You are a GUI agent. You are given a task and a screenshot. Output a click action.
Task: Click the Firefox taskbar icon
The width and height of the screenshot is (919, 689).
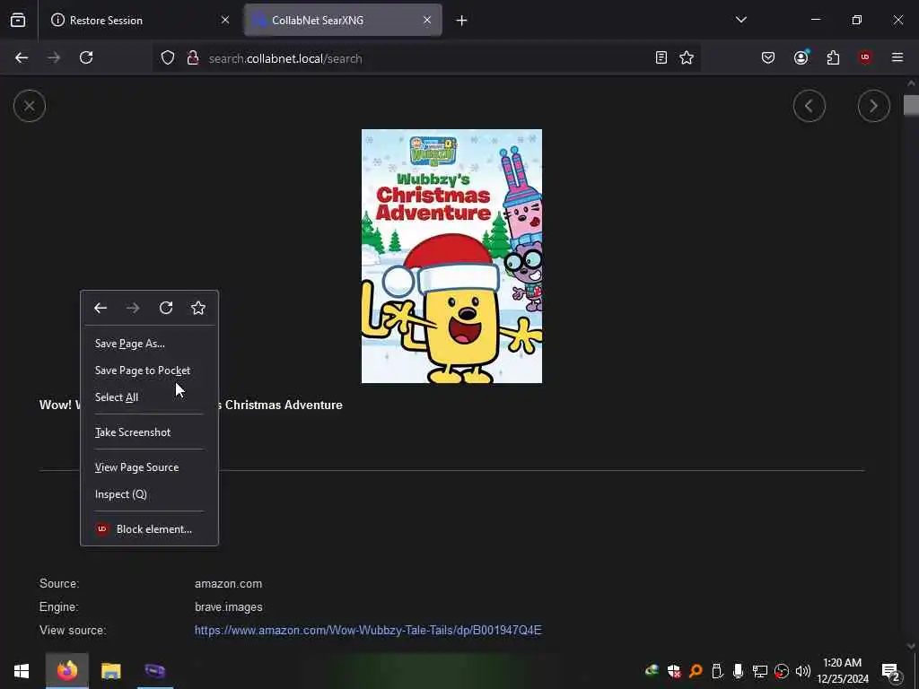[x=66, y=670]
